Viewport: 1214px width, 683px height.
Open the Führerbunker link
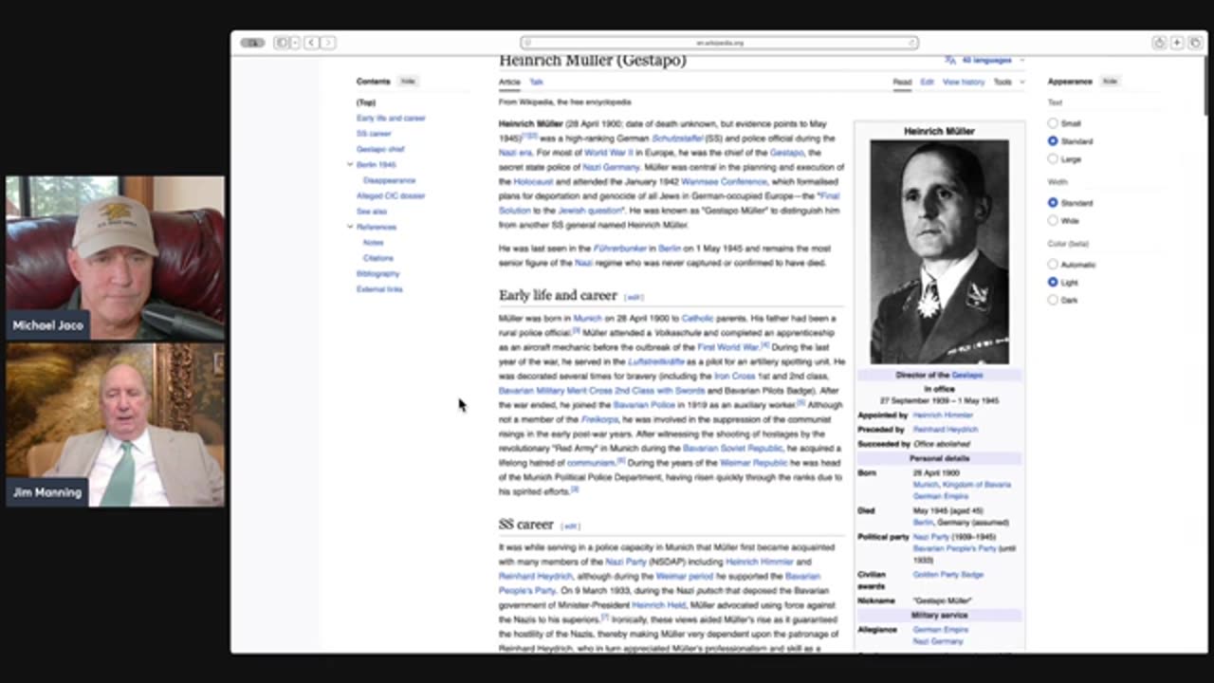[x=620, y=249]
